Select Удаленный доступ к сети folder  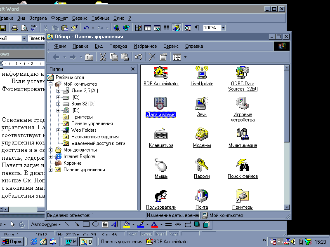(x=98, y=143)
